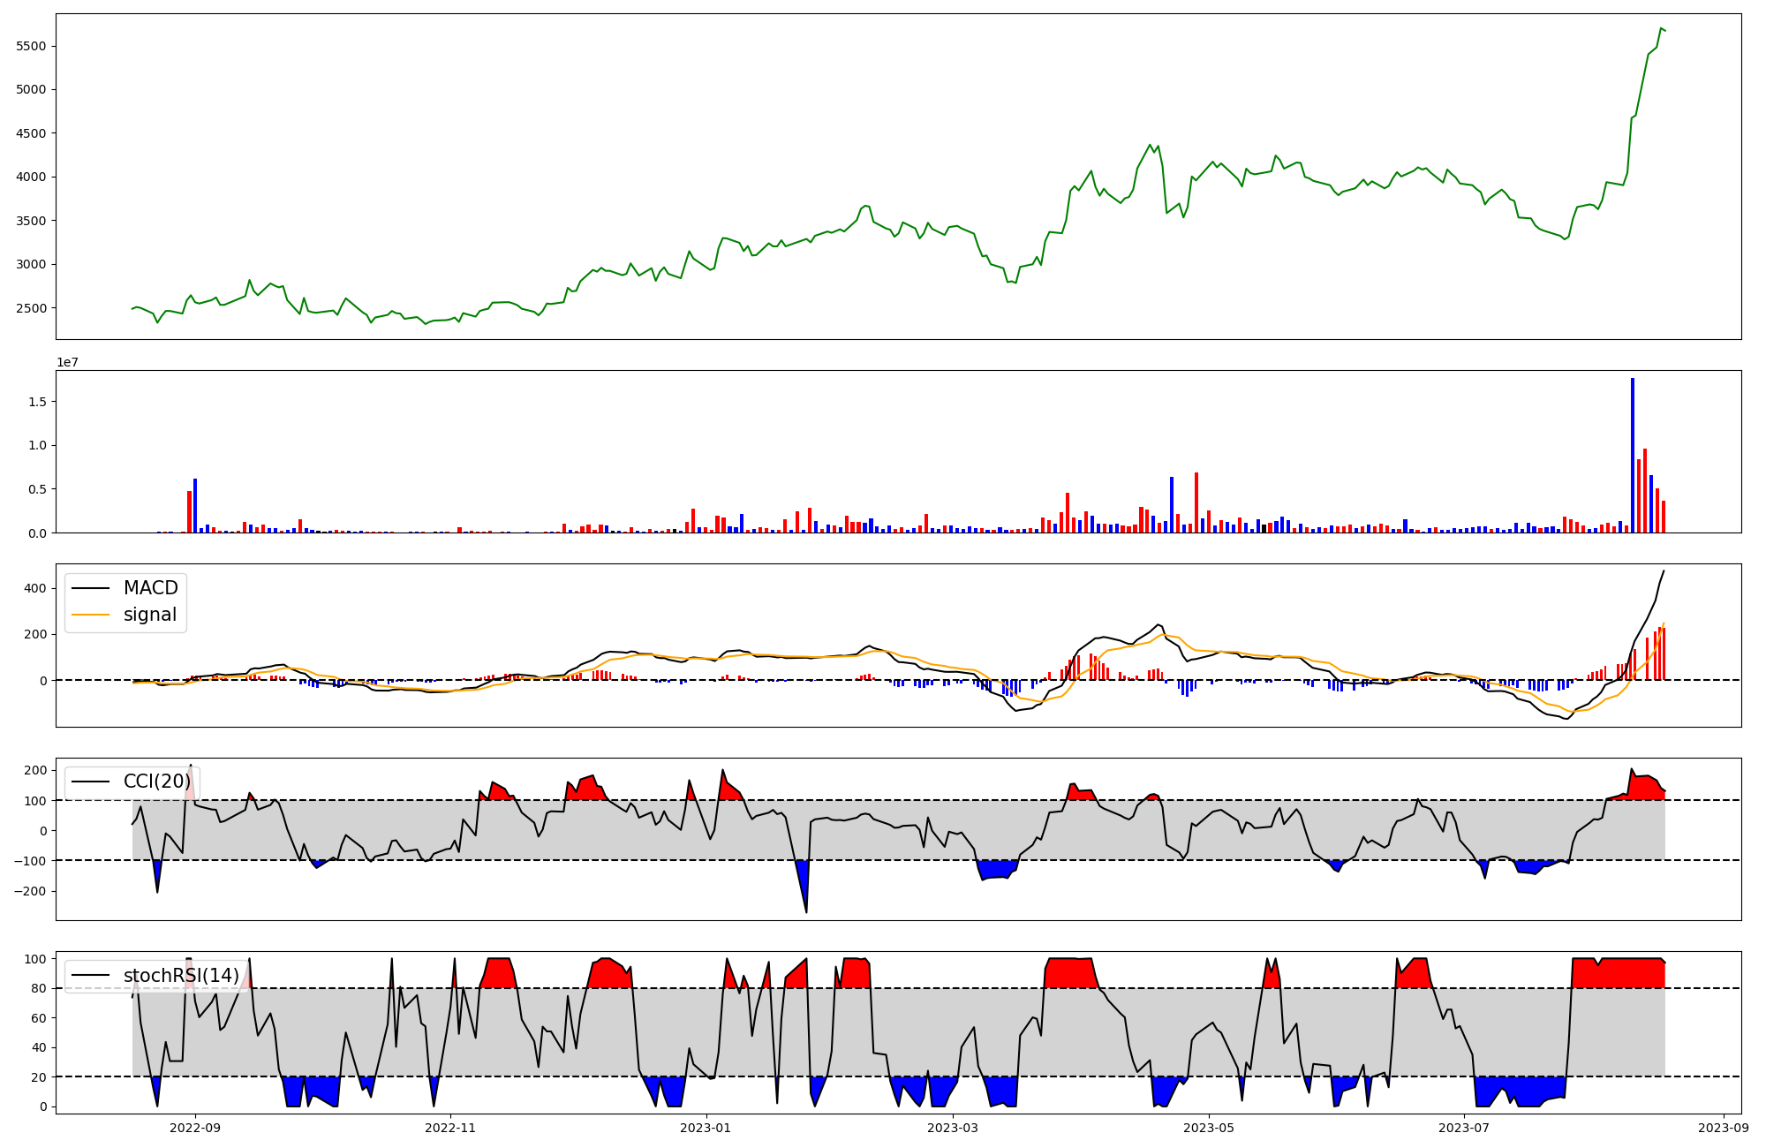Click the 1e7 volume scale label

tap(68, 362)
